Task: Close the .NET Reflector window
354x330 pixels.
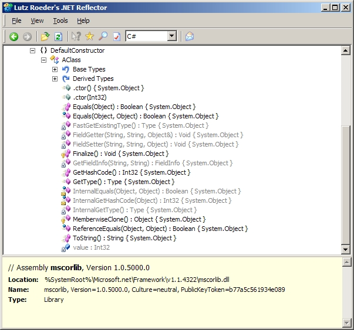Action: click(x=346, y=8)
